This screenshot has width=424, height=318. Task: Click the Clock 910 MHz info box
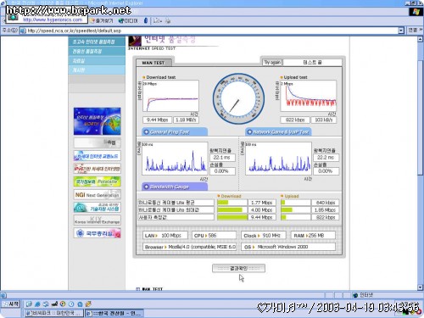tap(264, 236)
